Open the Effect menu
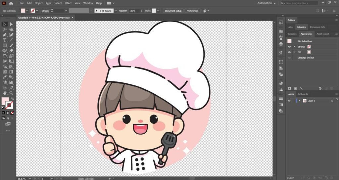Screen dimensions: 339x180 (x=68, y=3)
